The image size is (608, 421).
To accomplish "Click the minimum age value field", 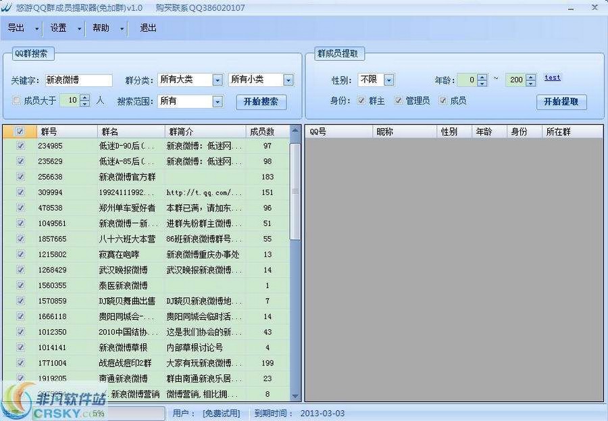I will tap(467, 80).
